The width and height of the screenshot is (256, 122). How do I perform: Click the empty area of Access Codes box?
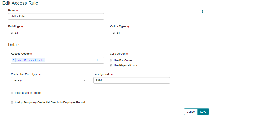click(x=70, y=60)
